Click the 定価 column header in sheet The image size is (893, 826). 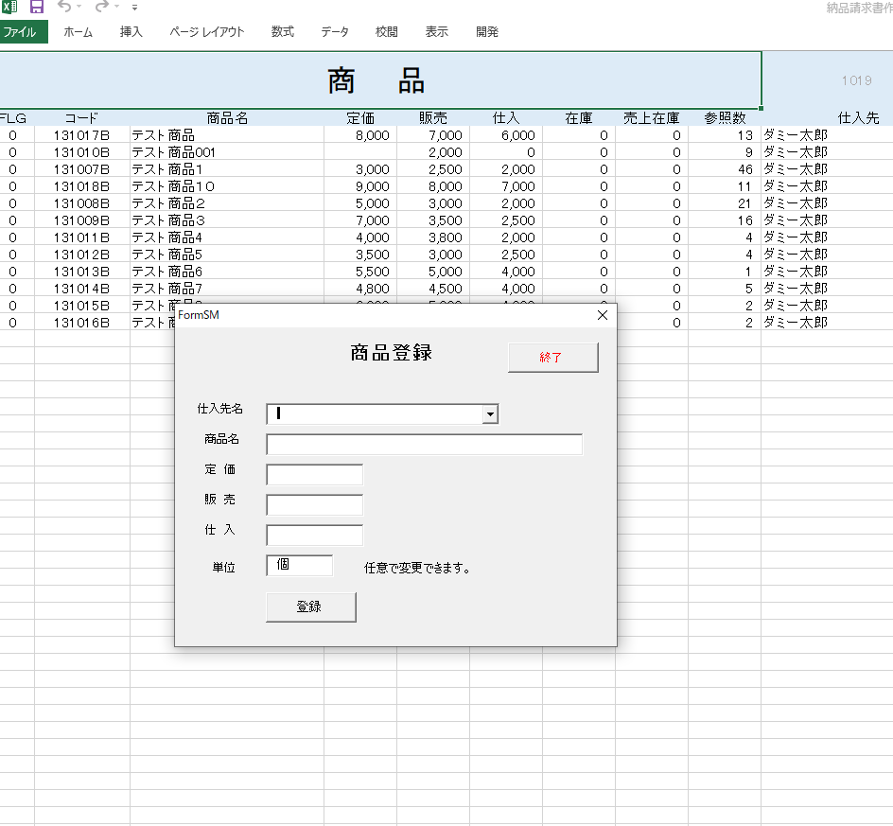click(x=360, y=118)
